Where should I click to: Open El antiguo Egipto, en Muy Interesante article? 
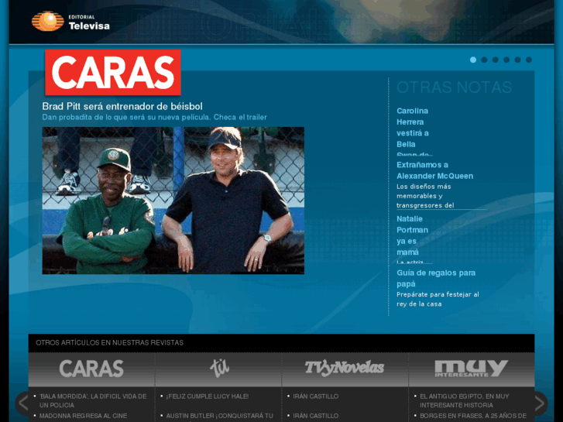pos(465,401)
